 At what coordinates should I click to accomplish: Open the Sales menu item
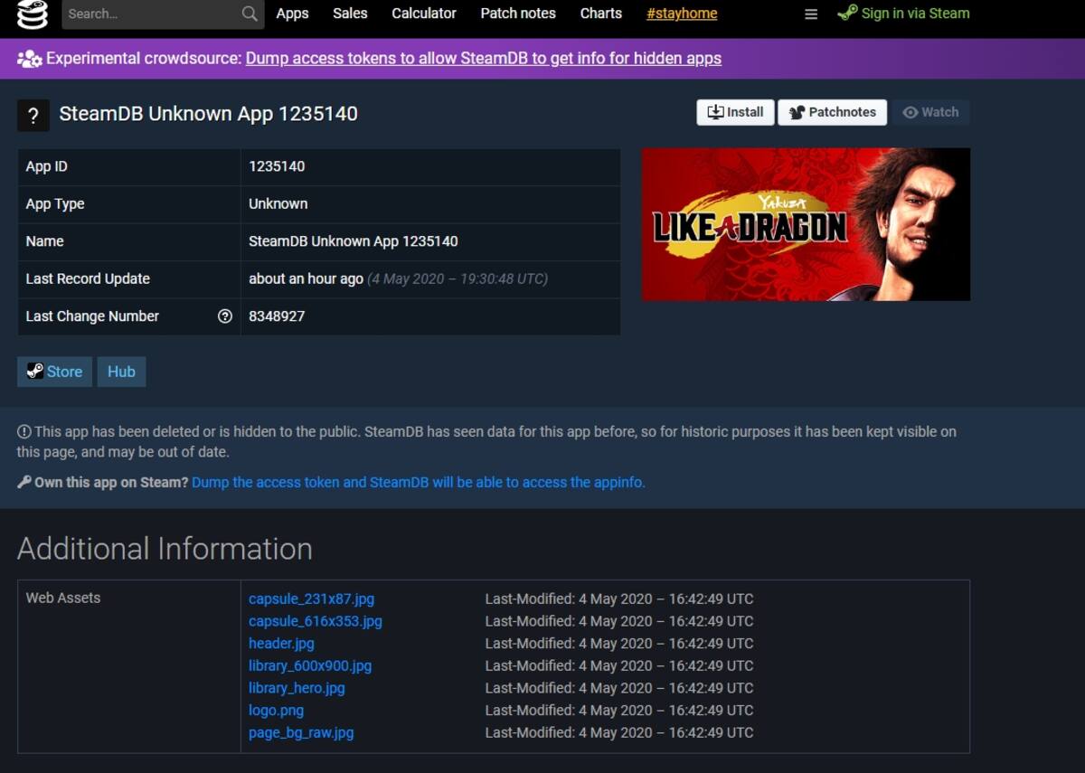350,14
